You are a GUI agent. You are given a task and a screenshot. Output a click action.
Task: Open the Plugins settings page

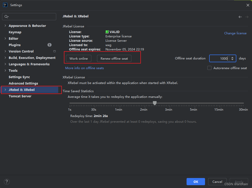click(15, 45)
